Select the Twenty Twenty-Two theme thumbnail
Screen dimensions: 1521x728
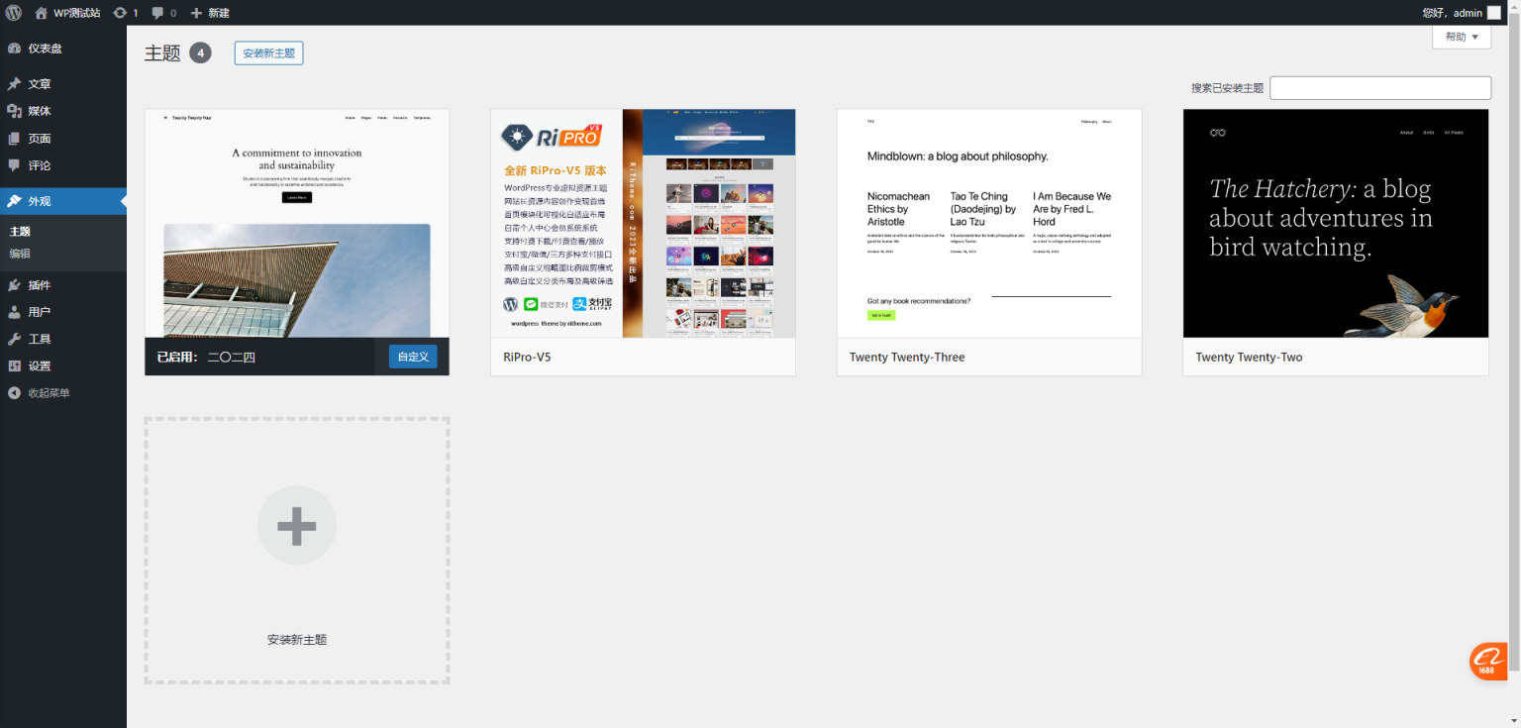[x=1335, y=223]
